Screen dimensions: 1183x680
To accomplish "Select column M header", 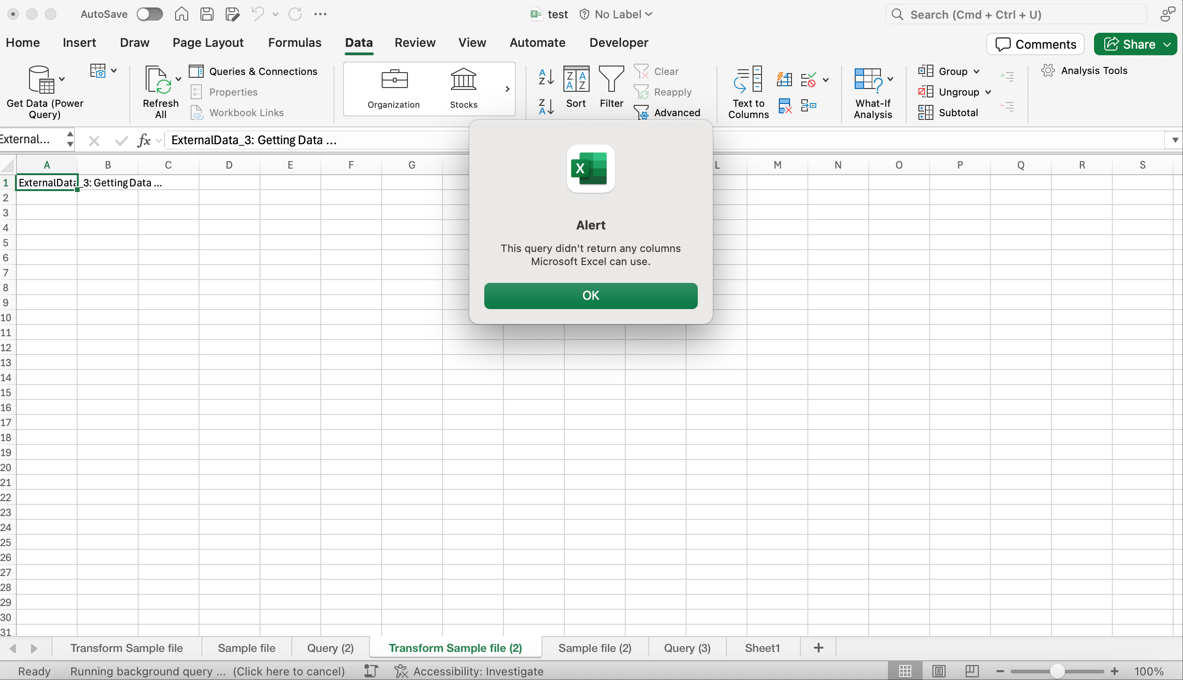I will [777, 165].
